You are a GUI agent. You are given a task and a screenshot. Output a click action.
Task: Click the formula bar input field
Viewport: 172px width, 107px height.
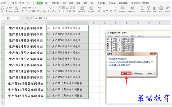pos(102,18)
